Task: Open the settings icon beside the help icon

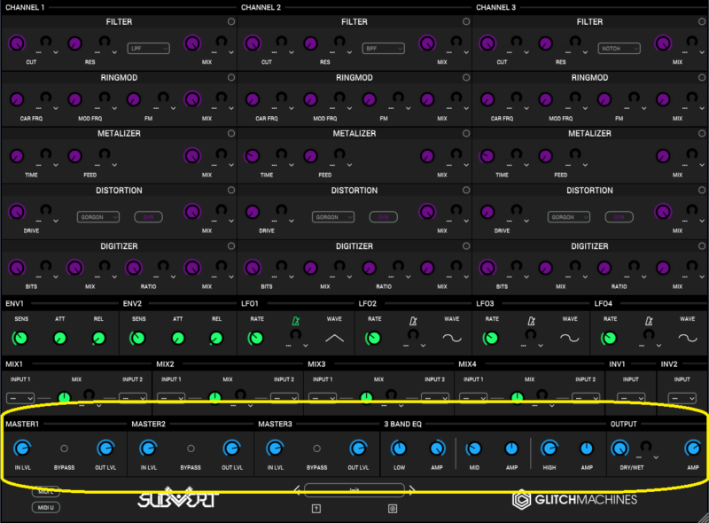Action: click(x=393, y=508)
